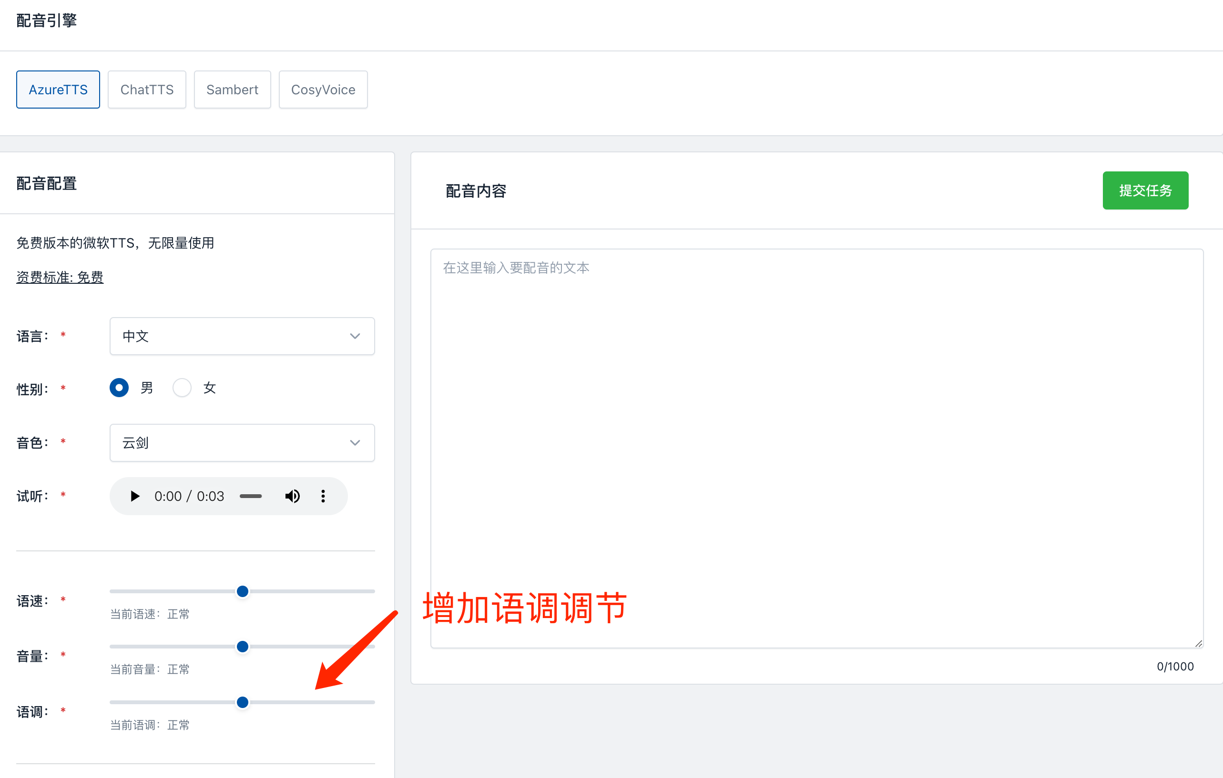This screenshot has height=778, width=1223.
Task: Click the 试听 field label
Action: click(33, 496)
